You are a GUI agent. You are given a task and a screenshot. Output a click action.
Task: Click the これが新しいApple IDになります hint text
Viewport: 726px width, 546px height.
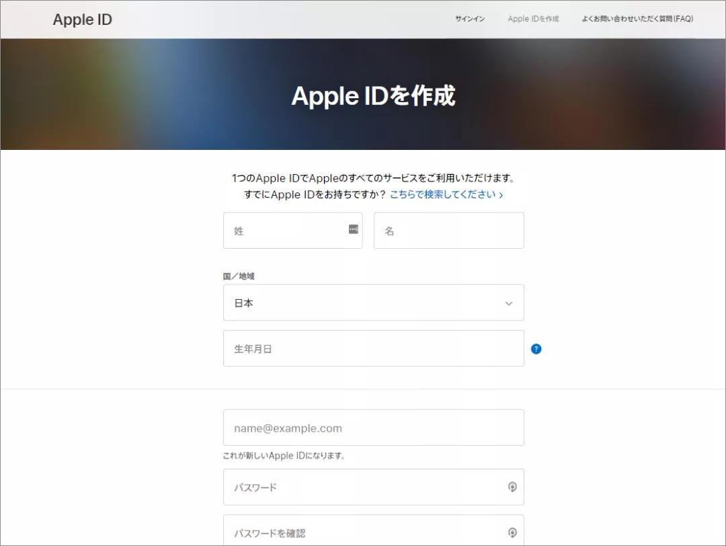coord(282,455)
